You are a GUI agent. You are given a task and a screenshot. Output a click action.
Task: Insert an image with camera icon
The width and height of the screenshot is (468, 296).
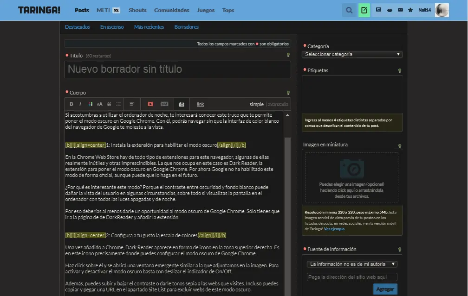tap(181, 104)
